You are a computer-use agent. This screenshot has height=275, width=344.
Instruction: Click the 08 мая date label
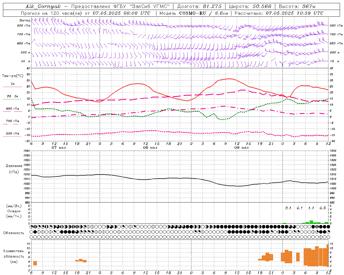(x=150, y=148)
